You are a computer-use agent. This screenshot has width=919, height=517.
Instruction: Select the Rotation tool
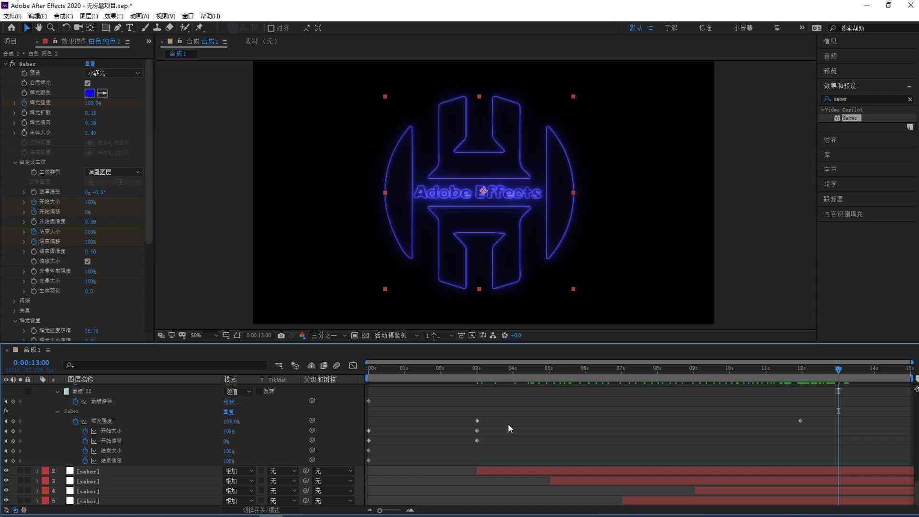pos(66,28)
